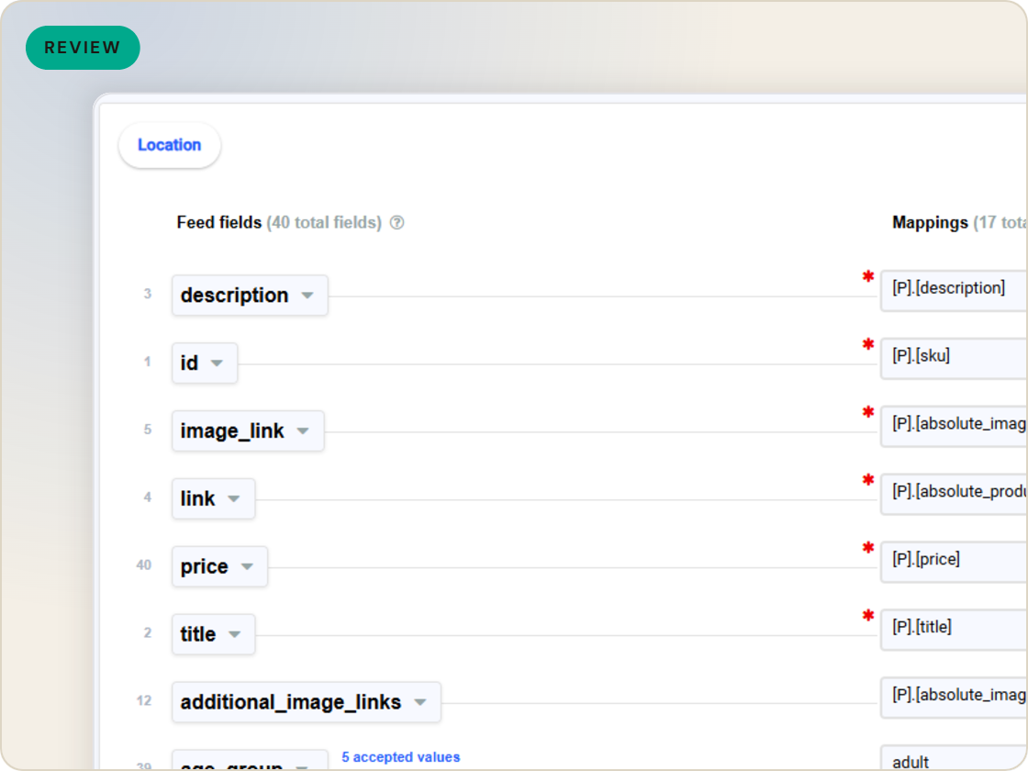Click the additional_image_links mapping input

(x=954, y=697)
